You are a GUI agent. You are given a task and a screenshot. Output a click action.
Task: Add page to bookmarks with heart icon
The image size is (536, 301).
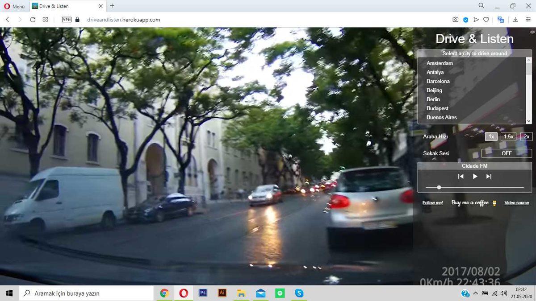pos(486,20)
